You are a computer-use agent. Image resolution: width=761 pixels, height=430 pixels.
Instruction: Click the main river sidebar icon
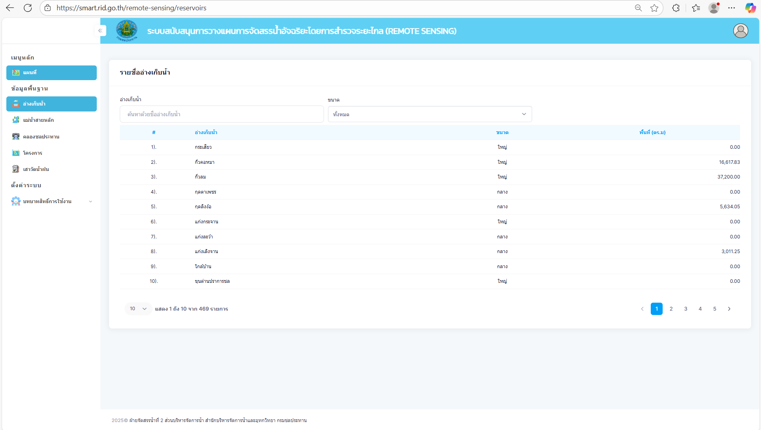click(16, 120)
